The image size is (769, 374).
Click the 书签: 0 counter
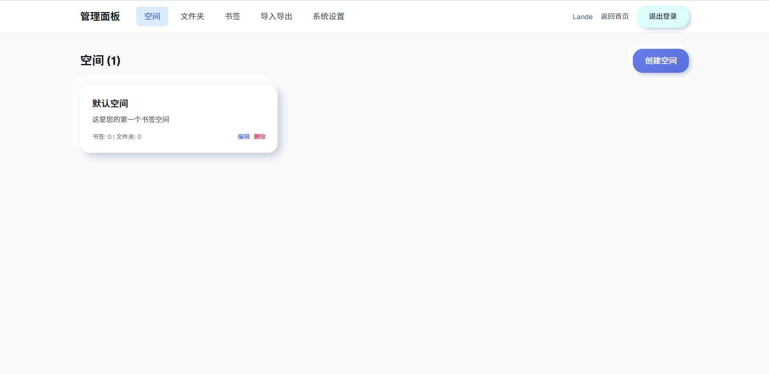coord(101,136)
